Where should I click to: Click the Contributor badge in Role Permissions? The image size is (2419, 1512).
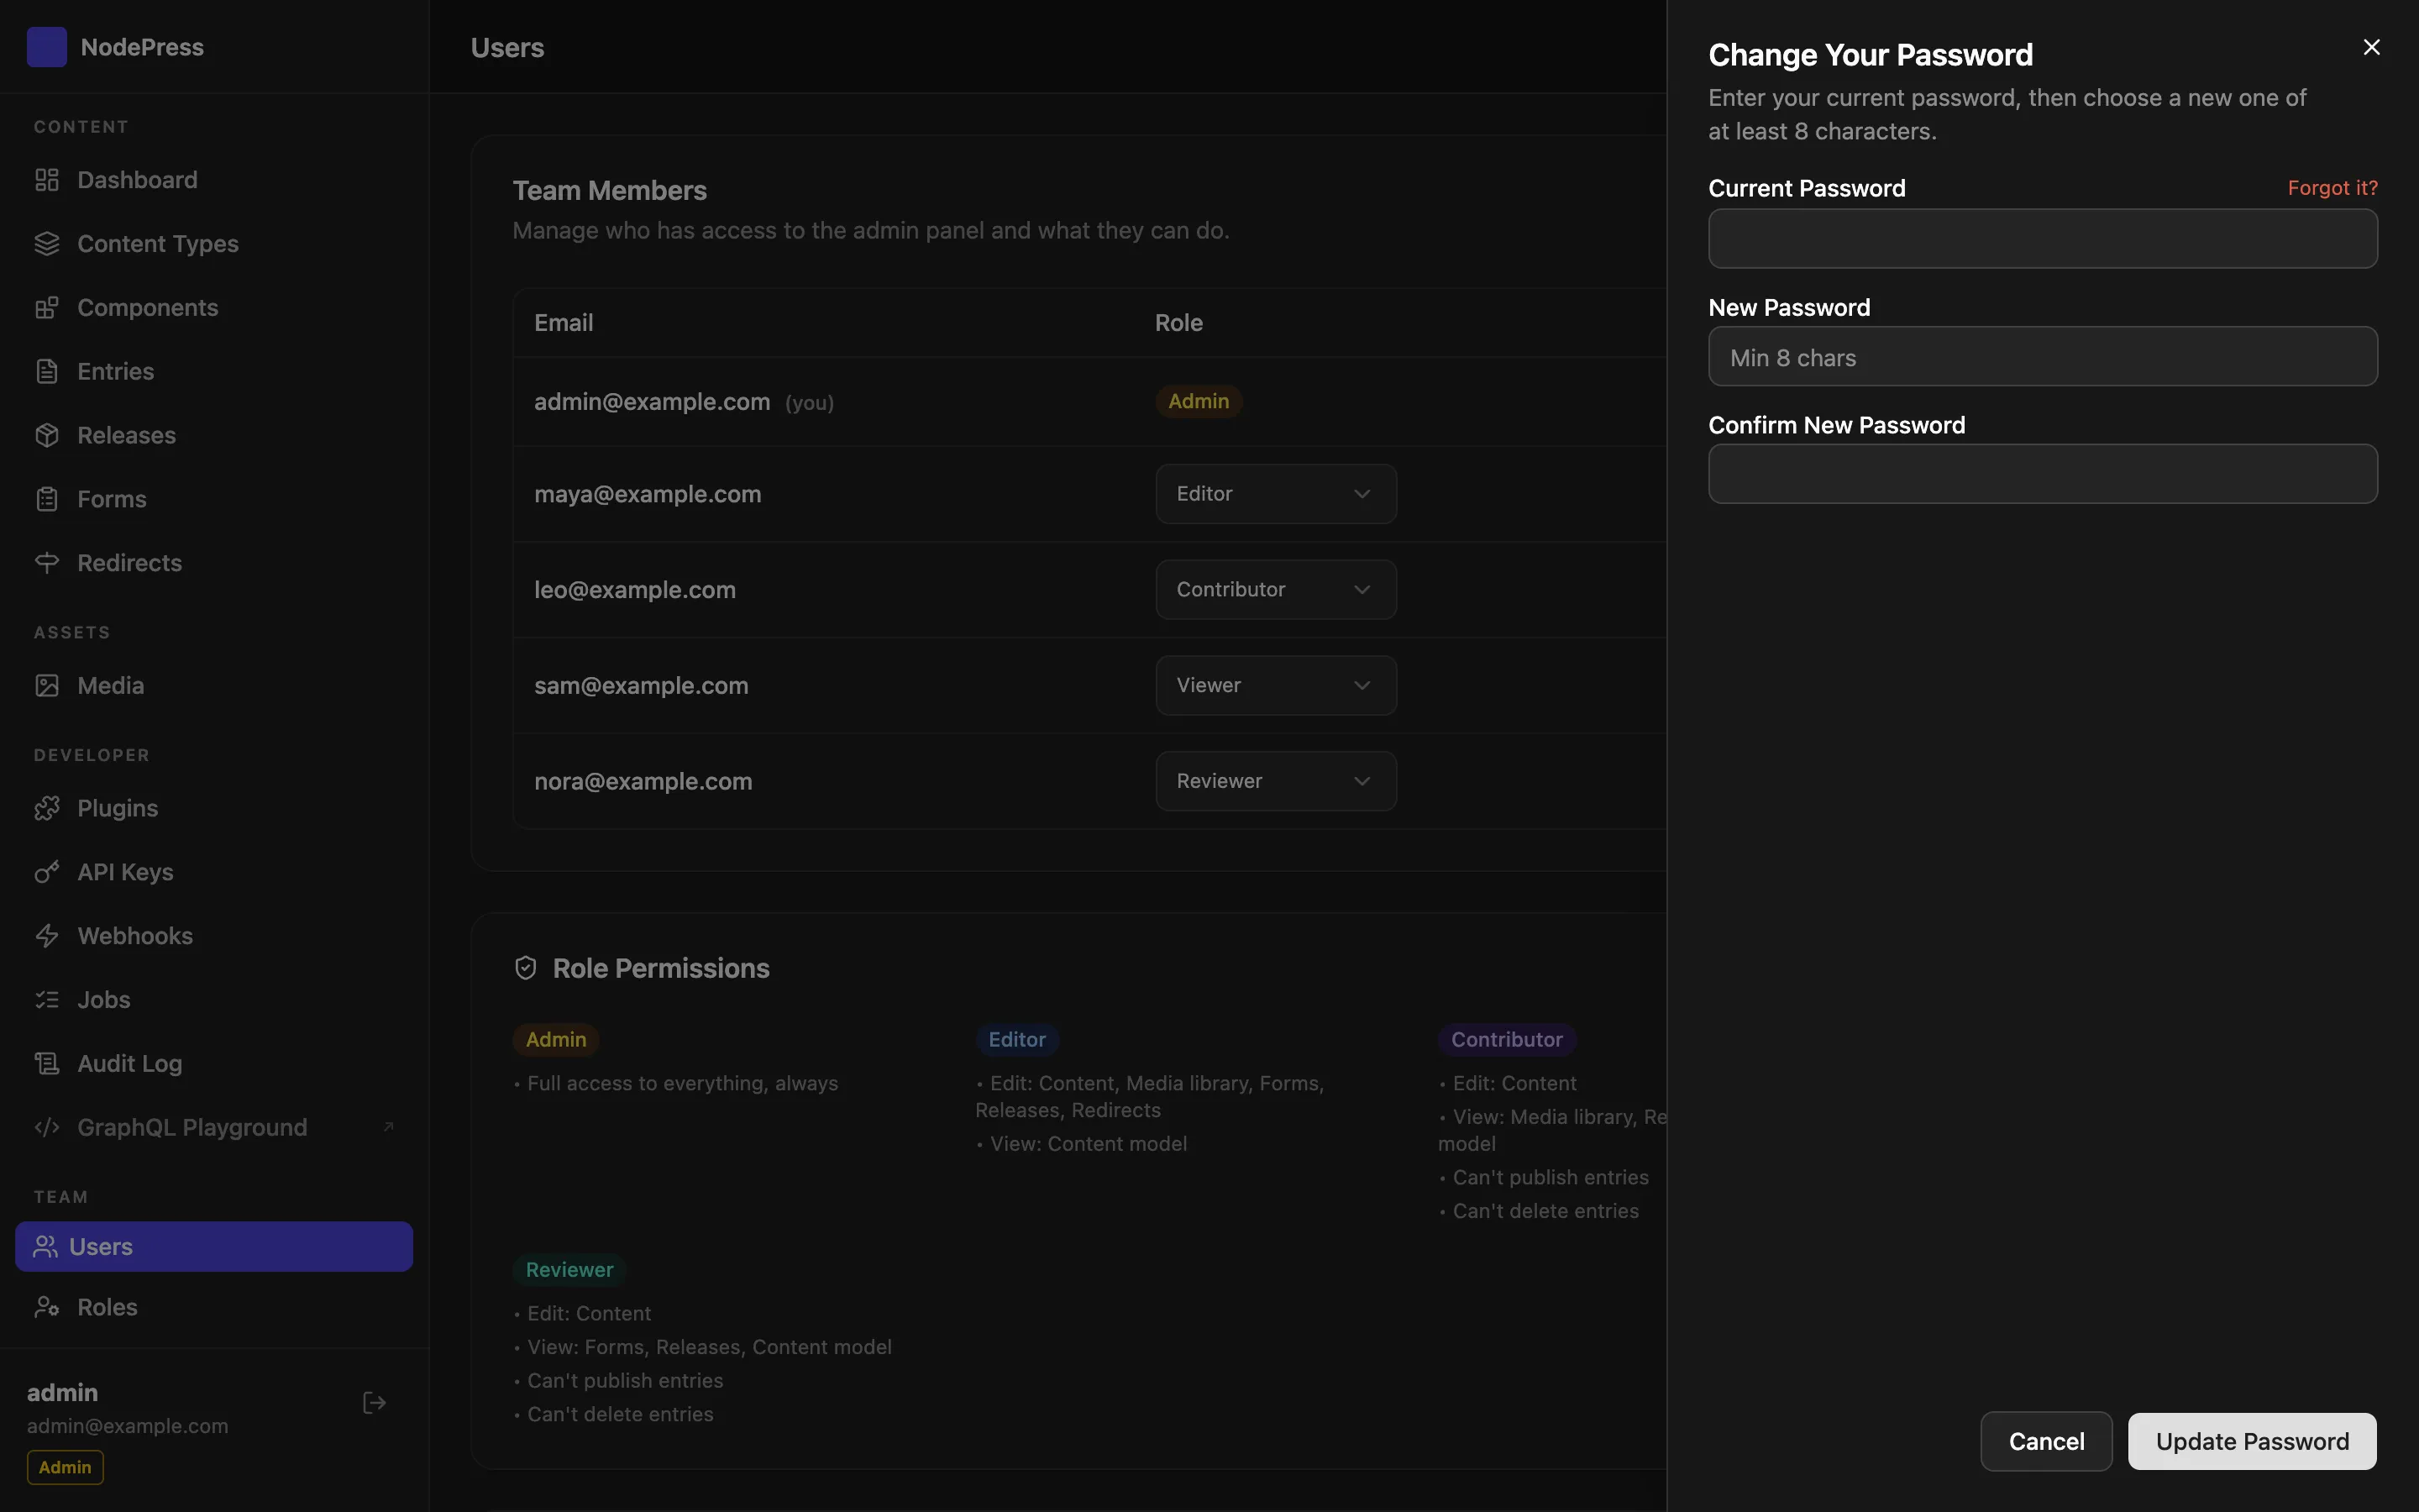tap(1506, 1040)
